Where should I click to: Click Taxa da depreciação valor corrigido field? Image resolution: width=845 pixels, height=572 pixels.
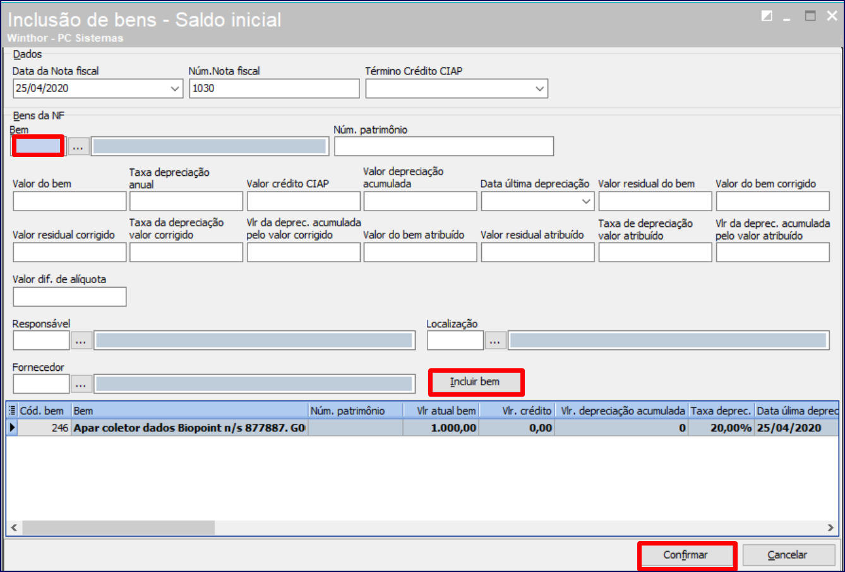pyautogui.click(x=186, y=252)
